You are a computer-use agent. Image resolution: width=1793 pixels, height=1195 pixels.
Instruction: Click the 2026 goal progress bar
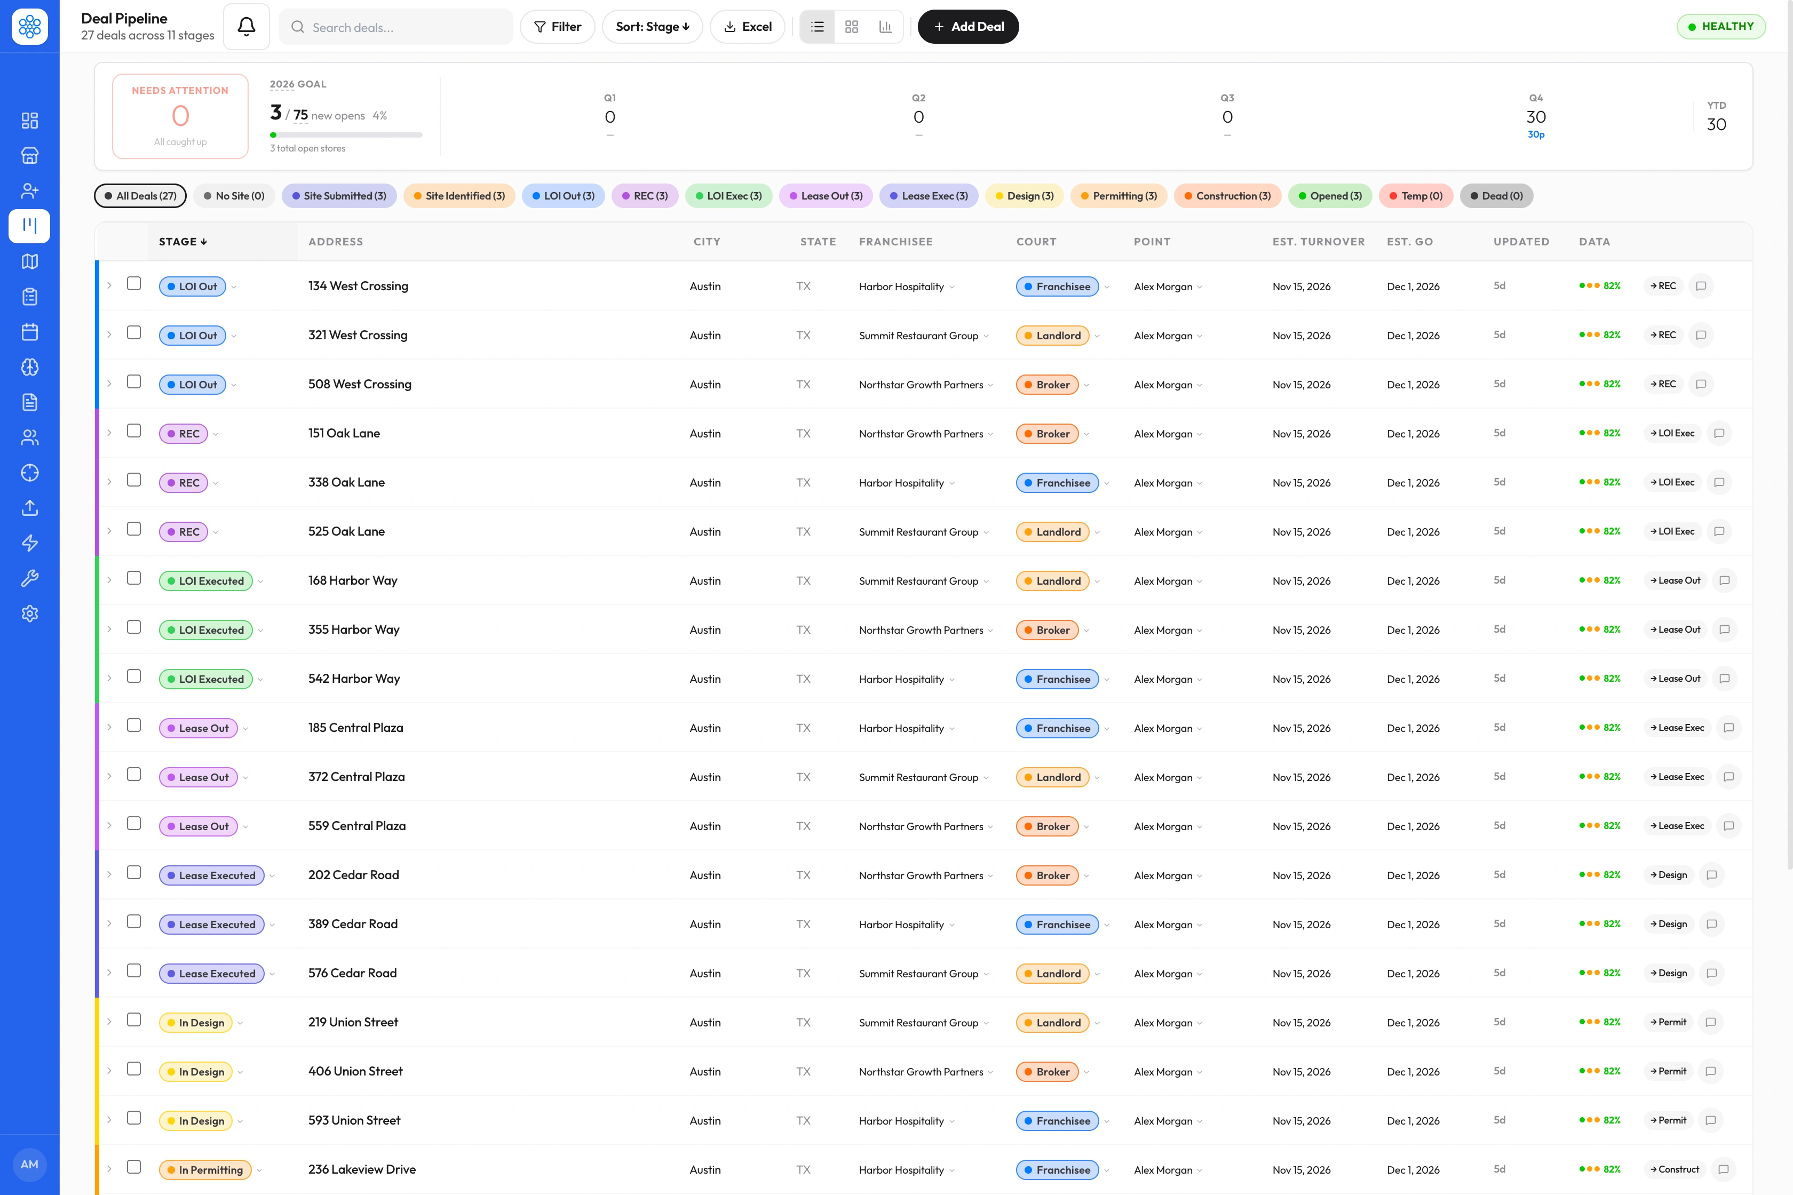(x=346, y=135)
